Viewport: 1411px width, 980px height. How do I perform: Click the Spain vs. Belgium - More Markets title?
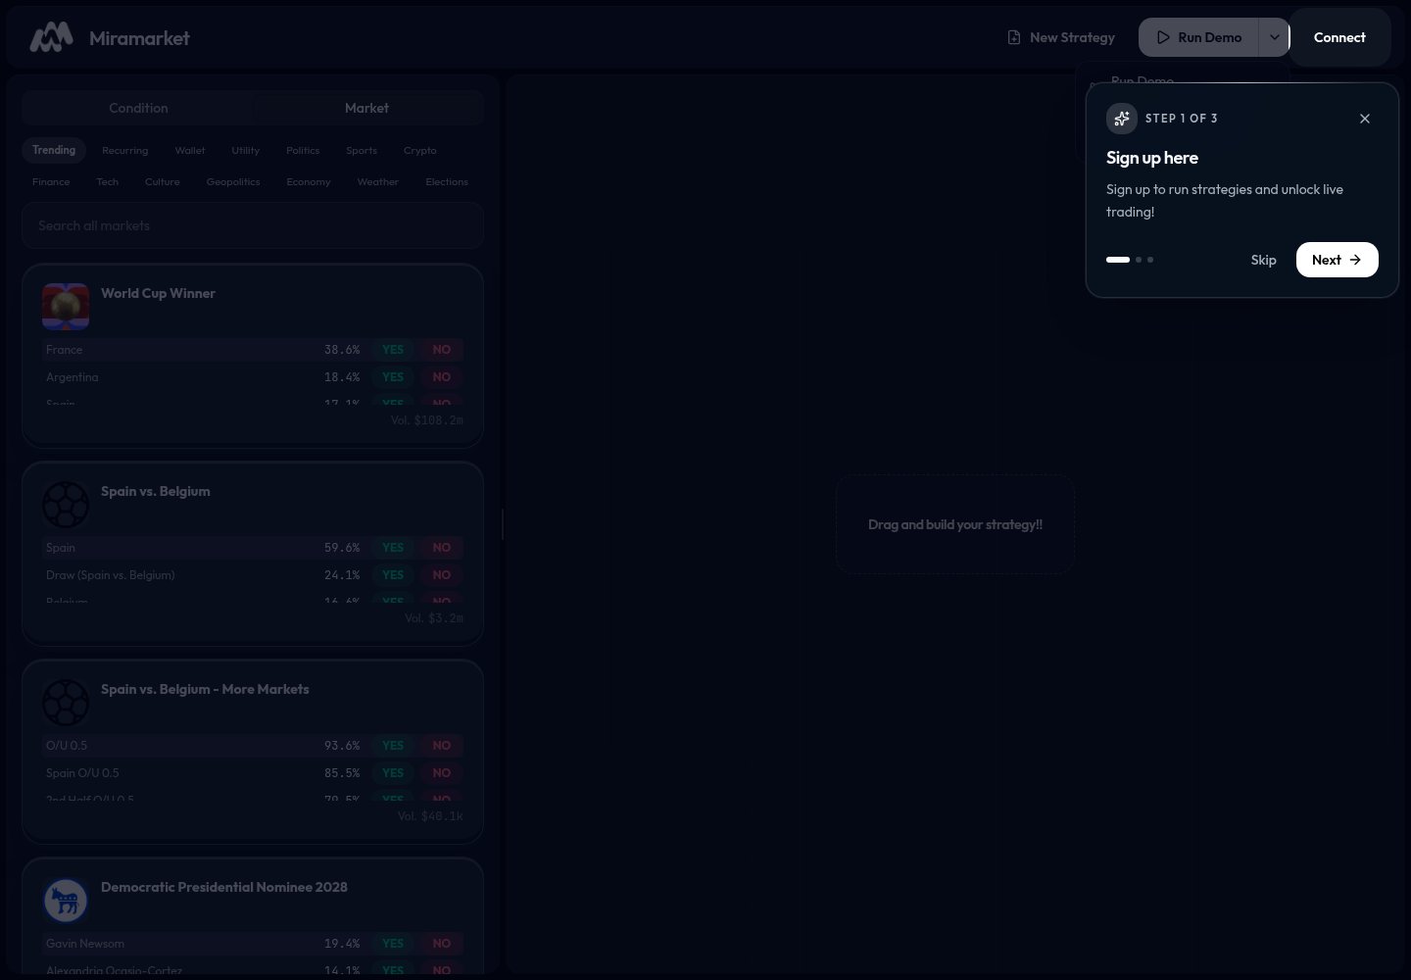tap(205, 689)
